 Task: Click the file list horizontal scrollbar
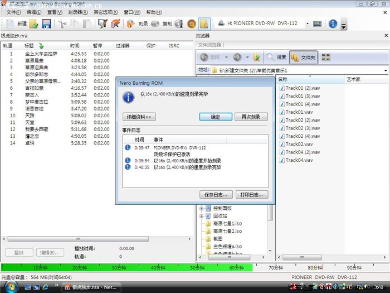[x=302, y=257]
